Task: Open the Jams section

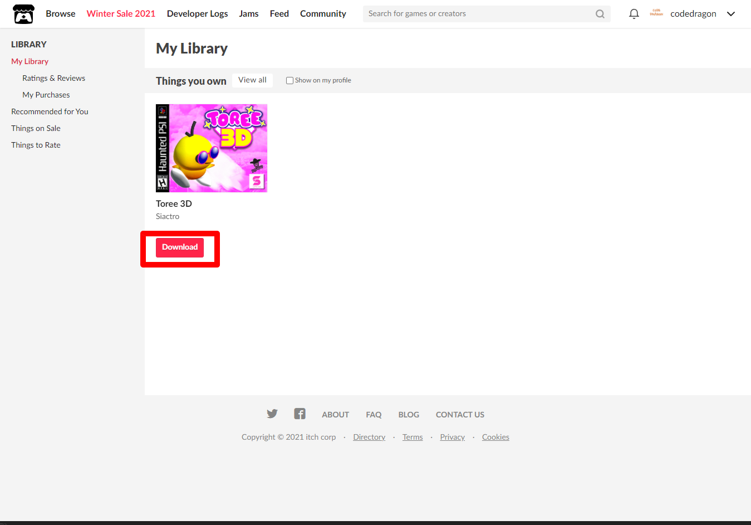Action: pyautogui.click(x=249, y=13)
